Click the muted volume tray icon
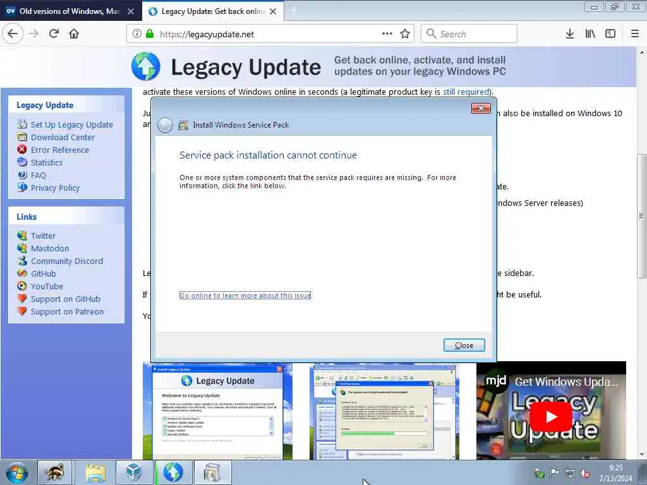Screen dimensions: 647x485 click(584, 474)
